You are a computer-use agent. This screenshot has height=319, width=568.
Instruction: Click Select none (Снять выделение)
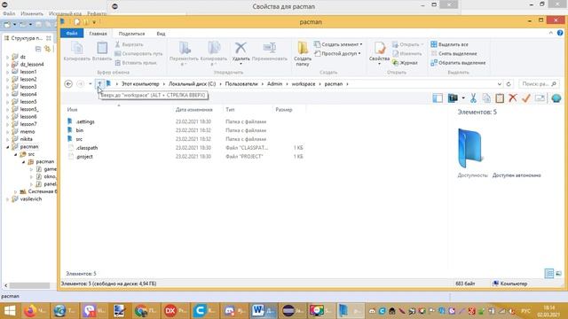click(x=454, y=53)
